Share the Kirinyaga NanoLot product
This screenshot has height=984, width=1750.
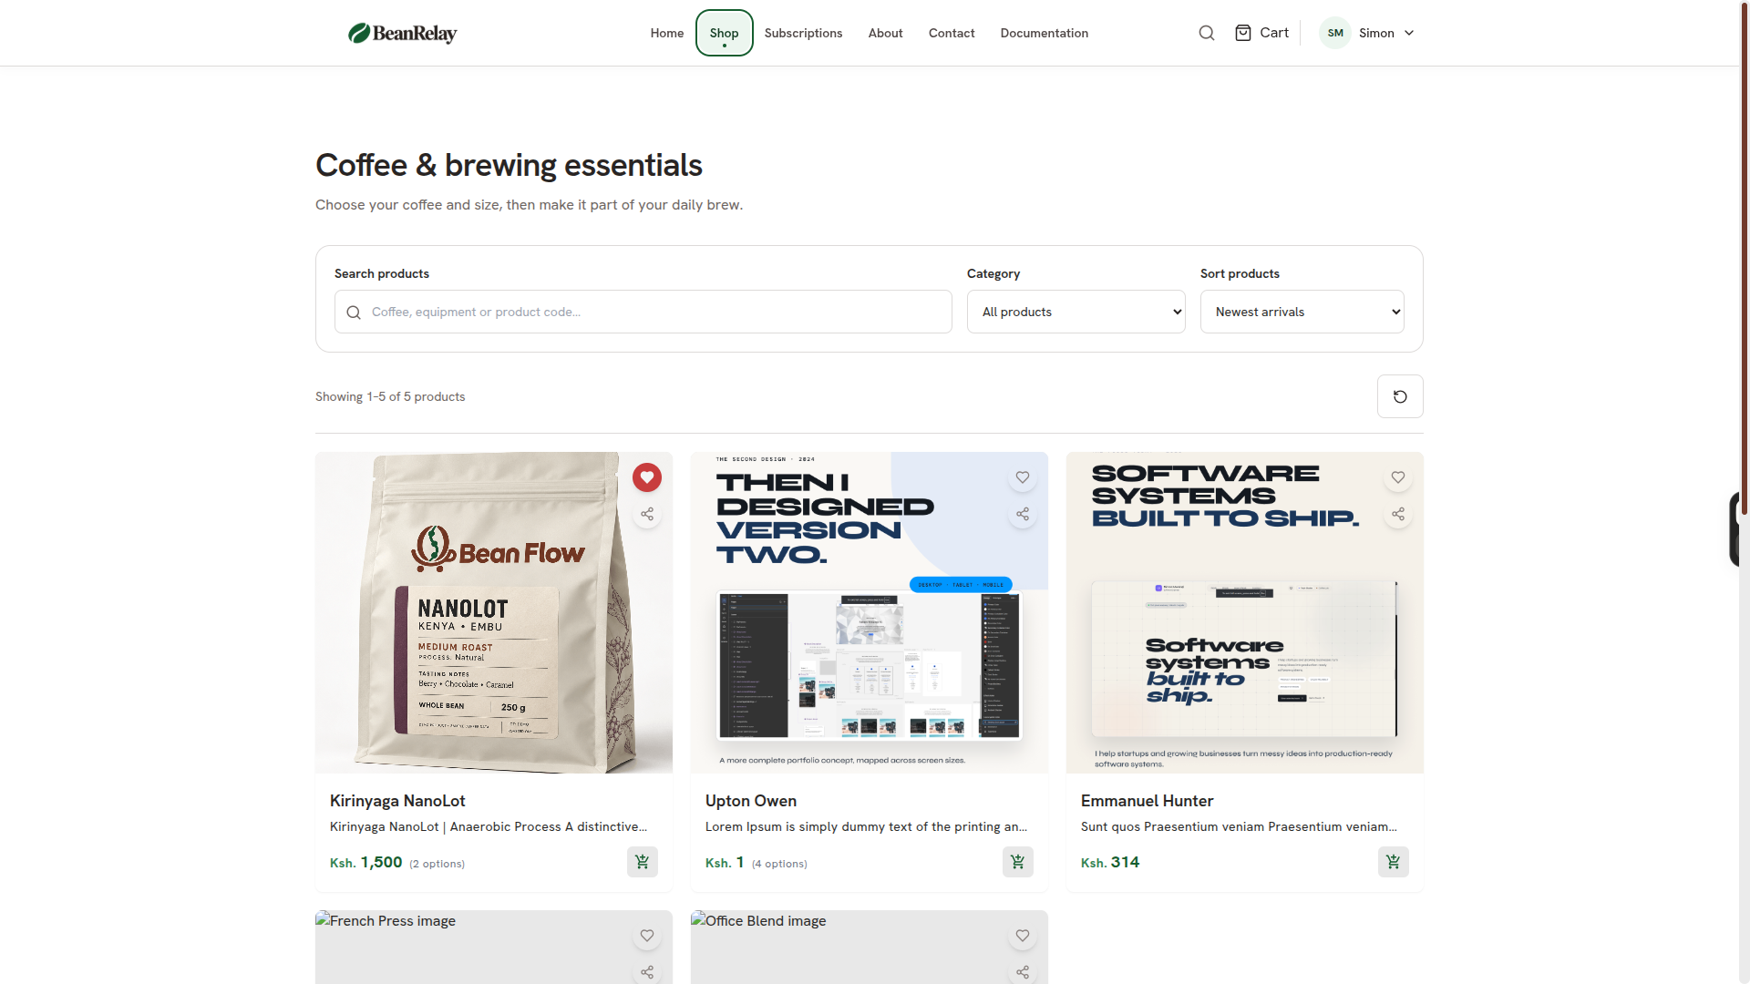pos(647,514)
